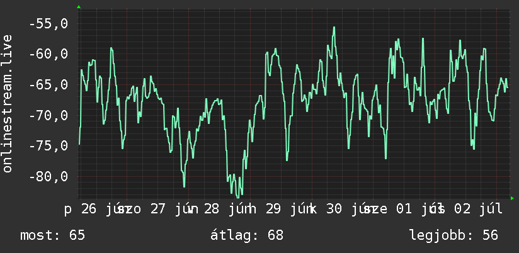The image size is (519, 253).
Task: Click the 'legjobb: 56' best value text
Action: [453, 235]
